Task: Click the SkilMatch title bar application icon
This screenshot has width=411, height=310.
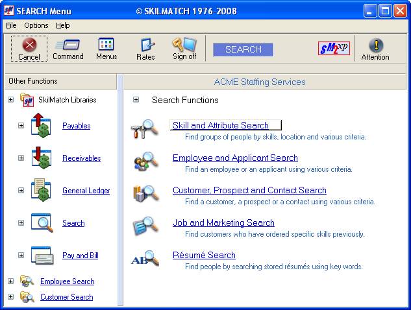Action: [9, 11]
